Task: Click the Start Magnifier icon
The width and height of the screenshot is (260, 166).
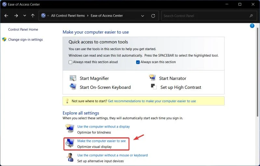Action: tap(73, 78)
